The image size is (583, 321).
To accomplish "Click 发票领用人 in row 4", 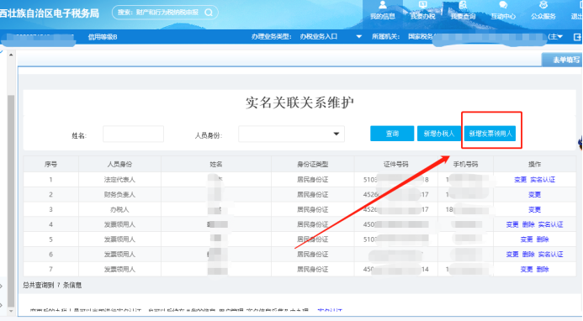I will pyautogui.click(x=119, y=224).
